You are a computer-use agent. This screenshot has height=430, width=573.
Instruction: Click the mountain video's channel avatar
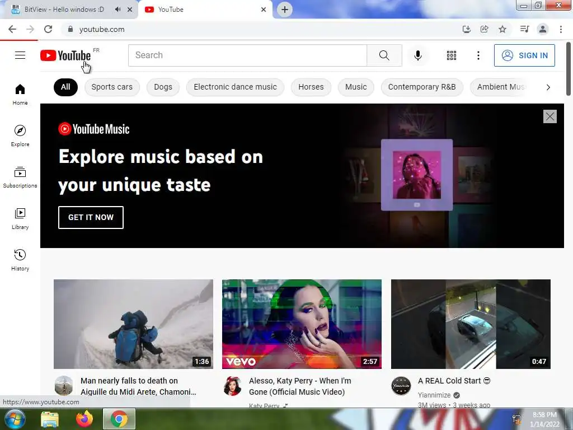64,385
